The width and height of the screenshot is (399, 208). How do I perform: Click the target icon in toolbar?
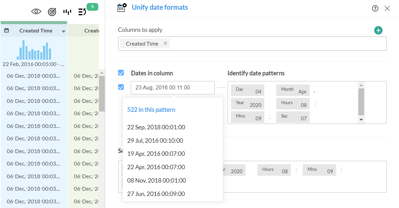pyautogui.click(x=52, y=12)
